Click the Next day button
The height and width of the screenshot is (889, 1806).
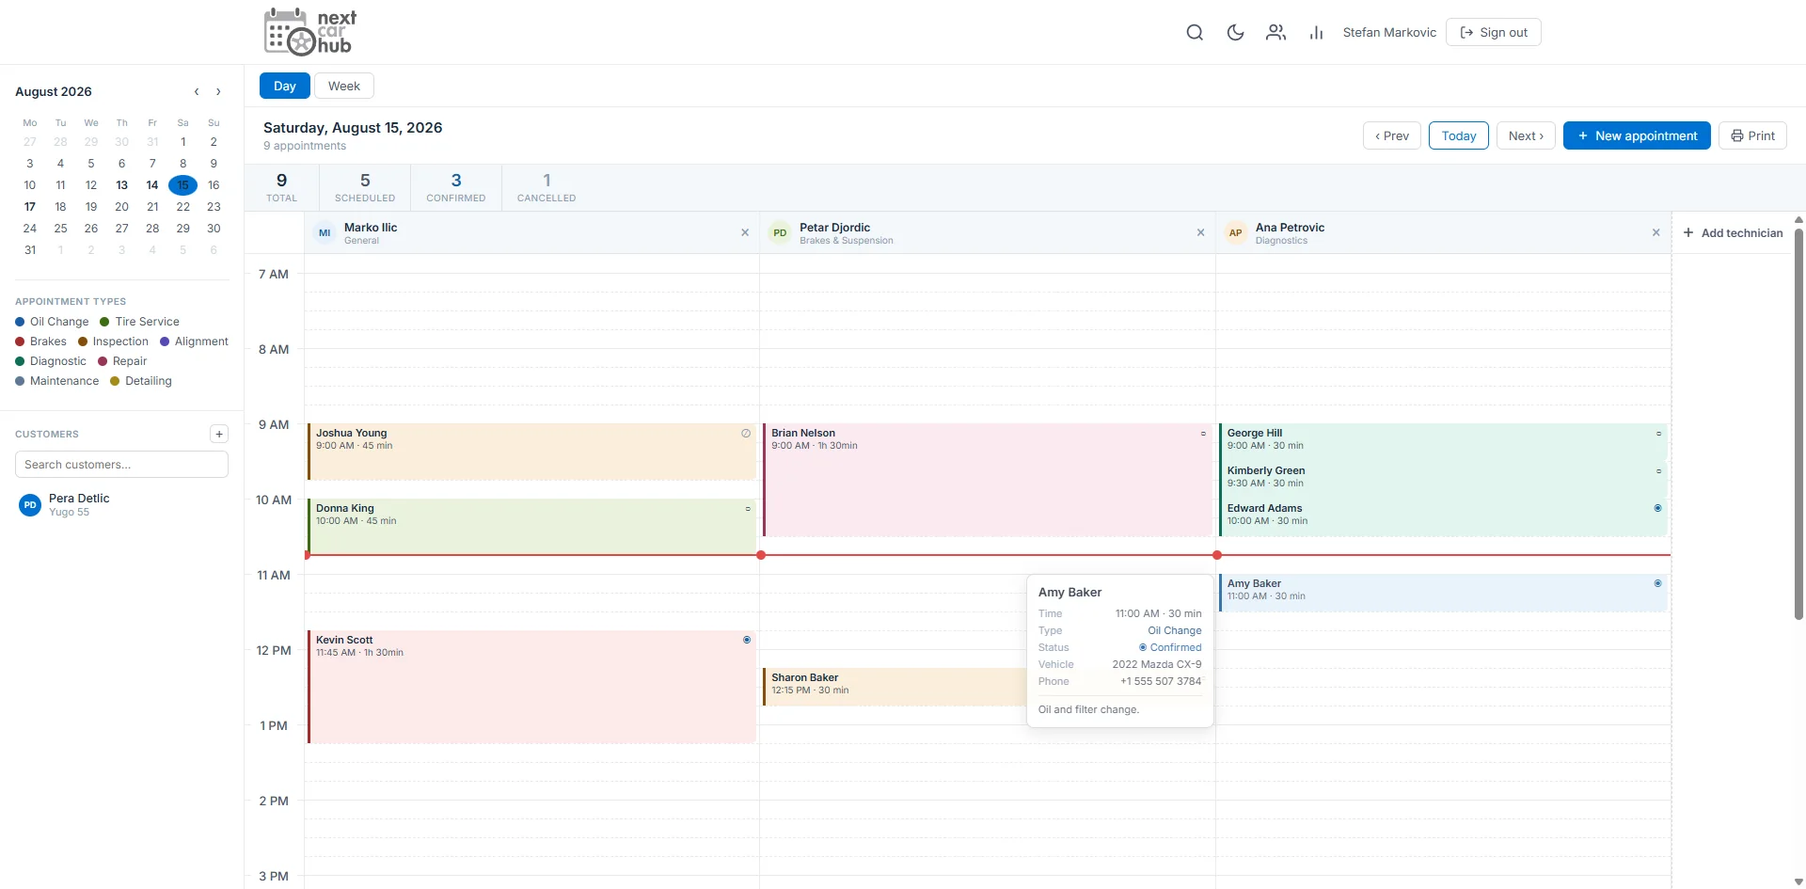click(1526, 135)
